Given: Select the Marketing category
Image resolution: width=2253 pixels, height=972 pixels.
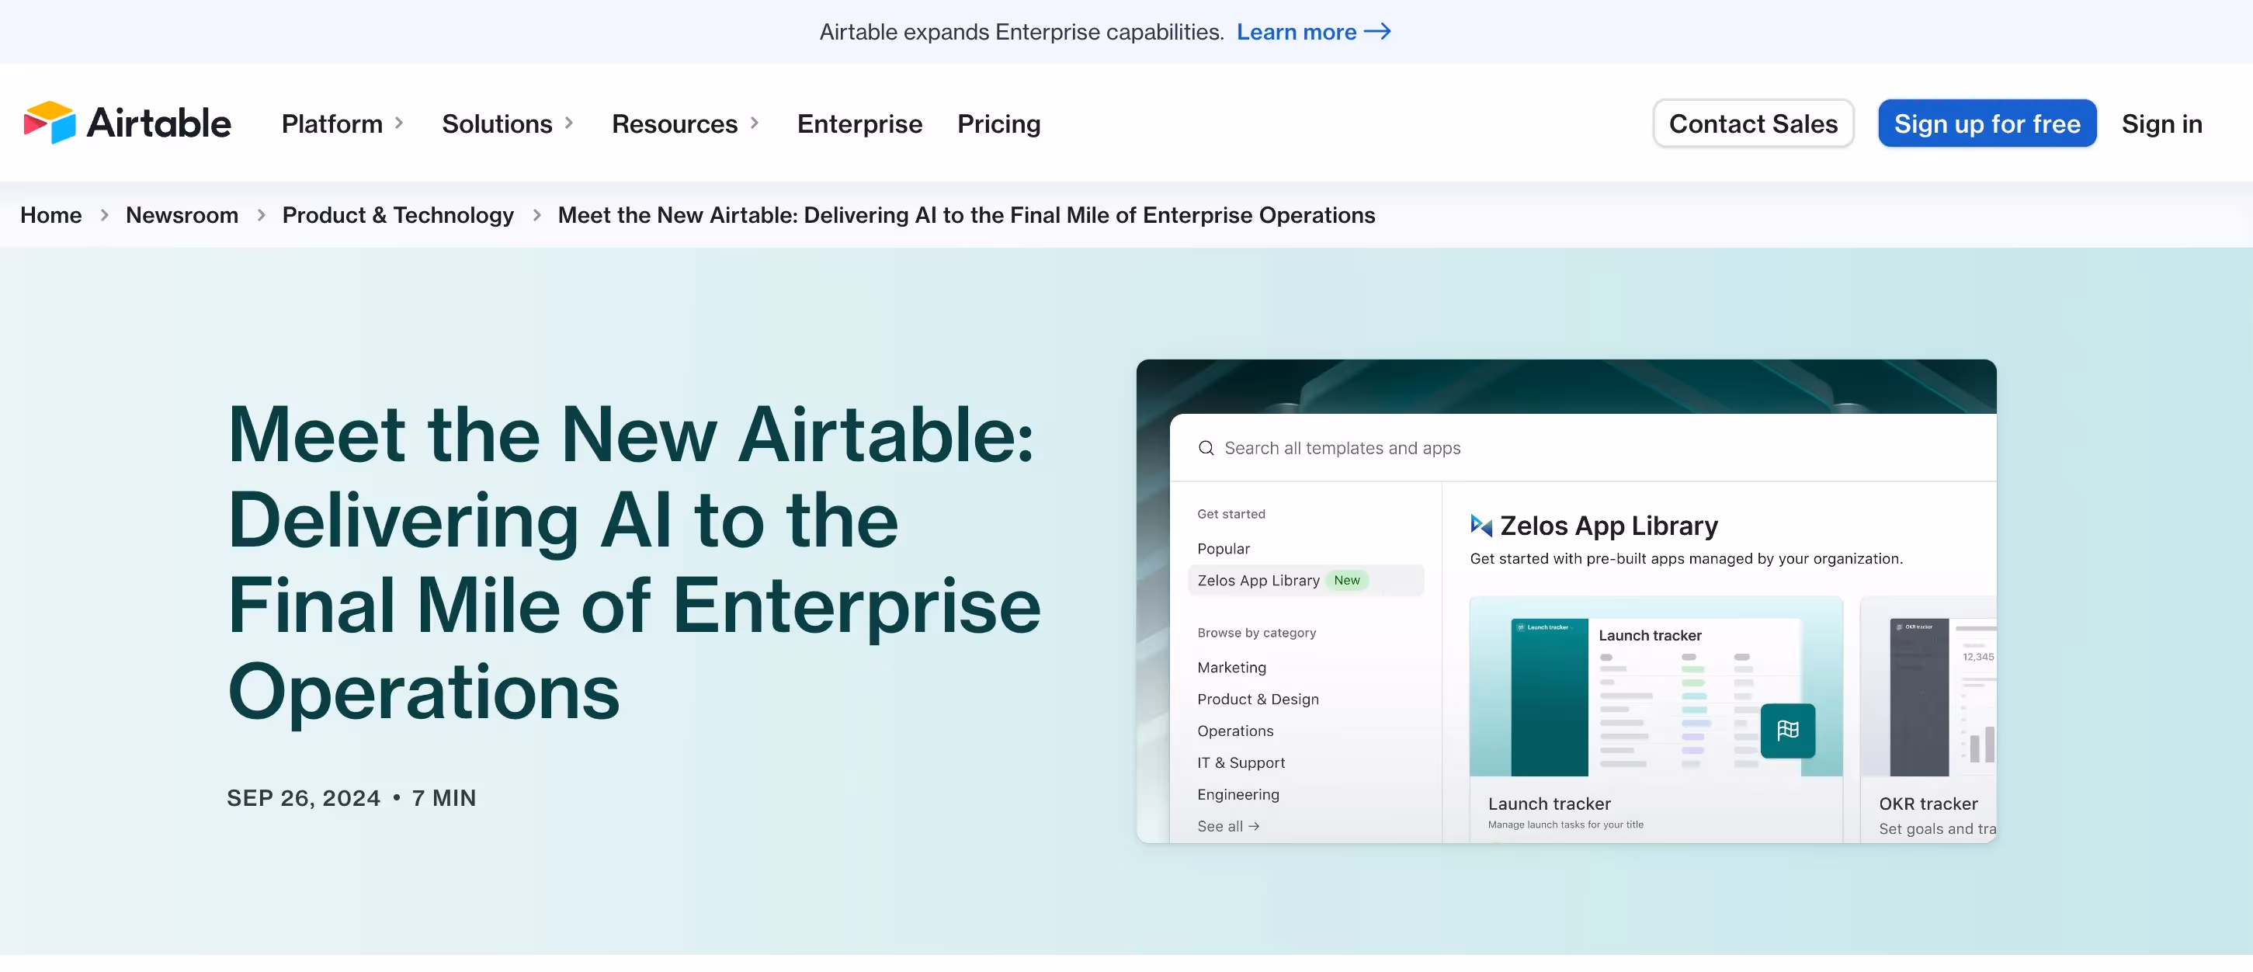Looking at the screenshot, I should pos(1231,668).
